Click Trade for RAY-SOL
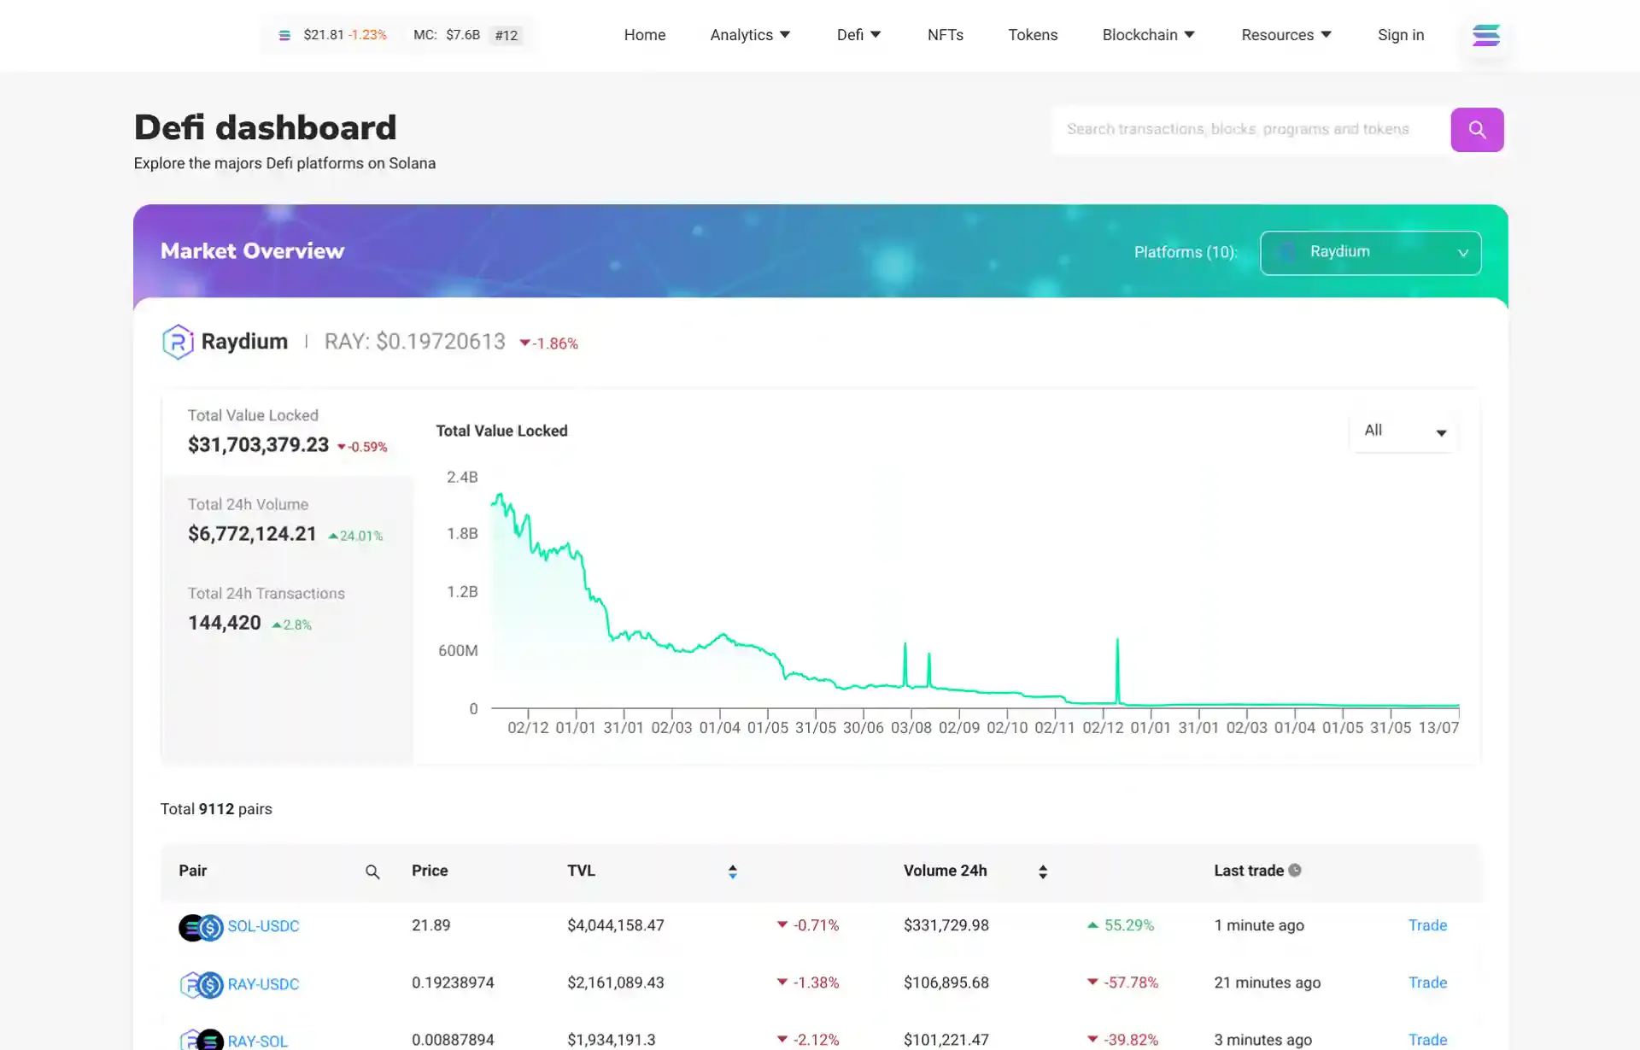The image size is (1640, 1050). pos(1427,1040)
